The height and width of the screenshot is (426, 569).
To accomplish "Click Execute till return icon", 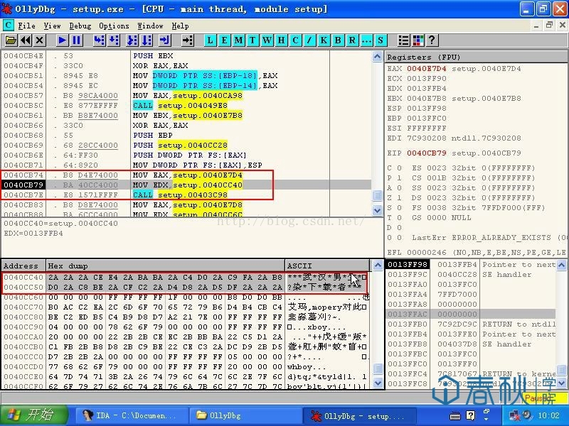I will tap(165, 40).
